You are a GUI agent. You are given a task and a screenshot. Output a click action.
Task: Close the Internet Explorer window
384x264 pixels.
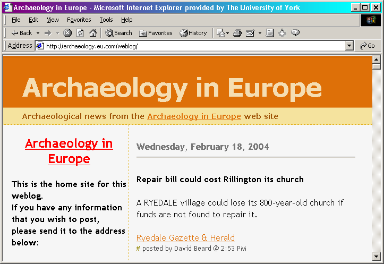click(376, 7)
